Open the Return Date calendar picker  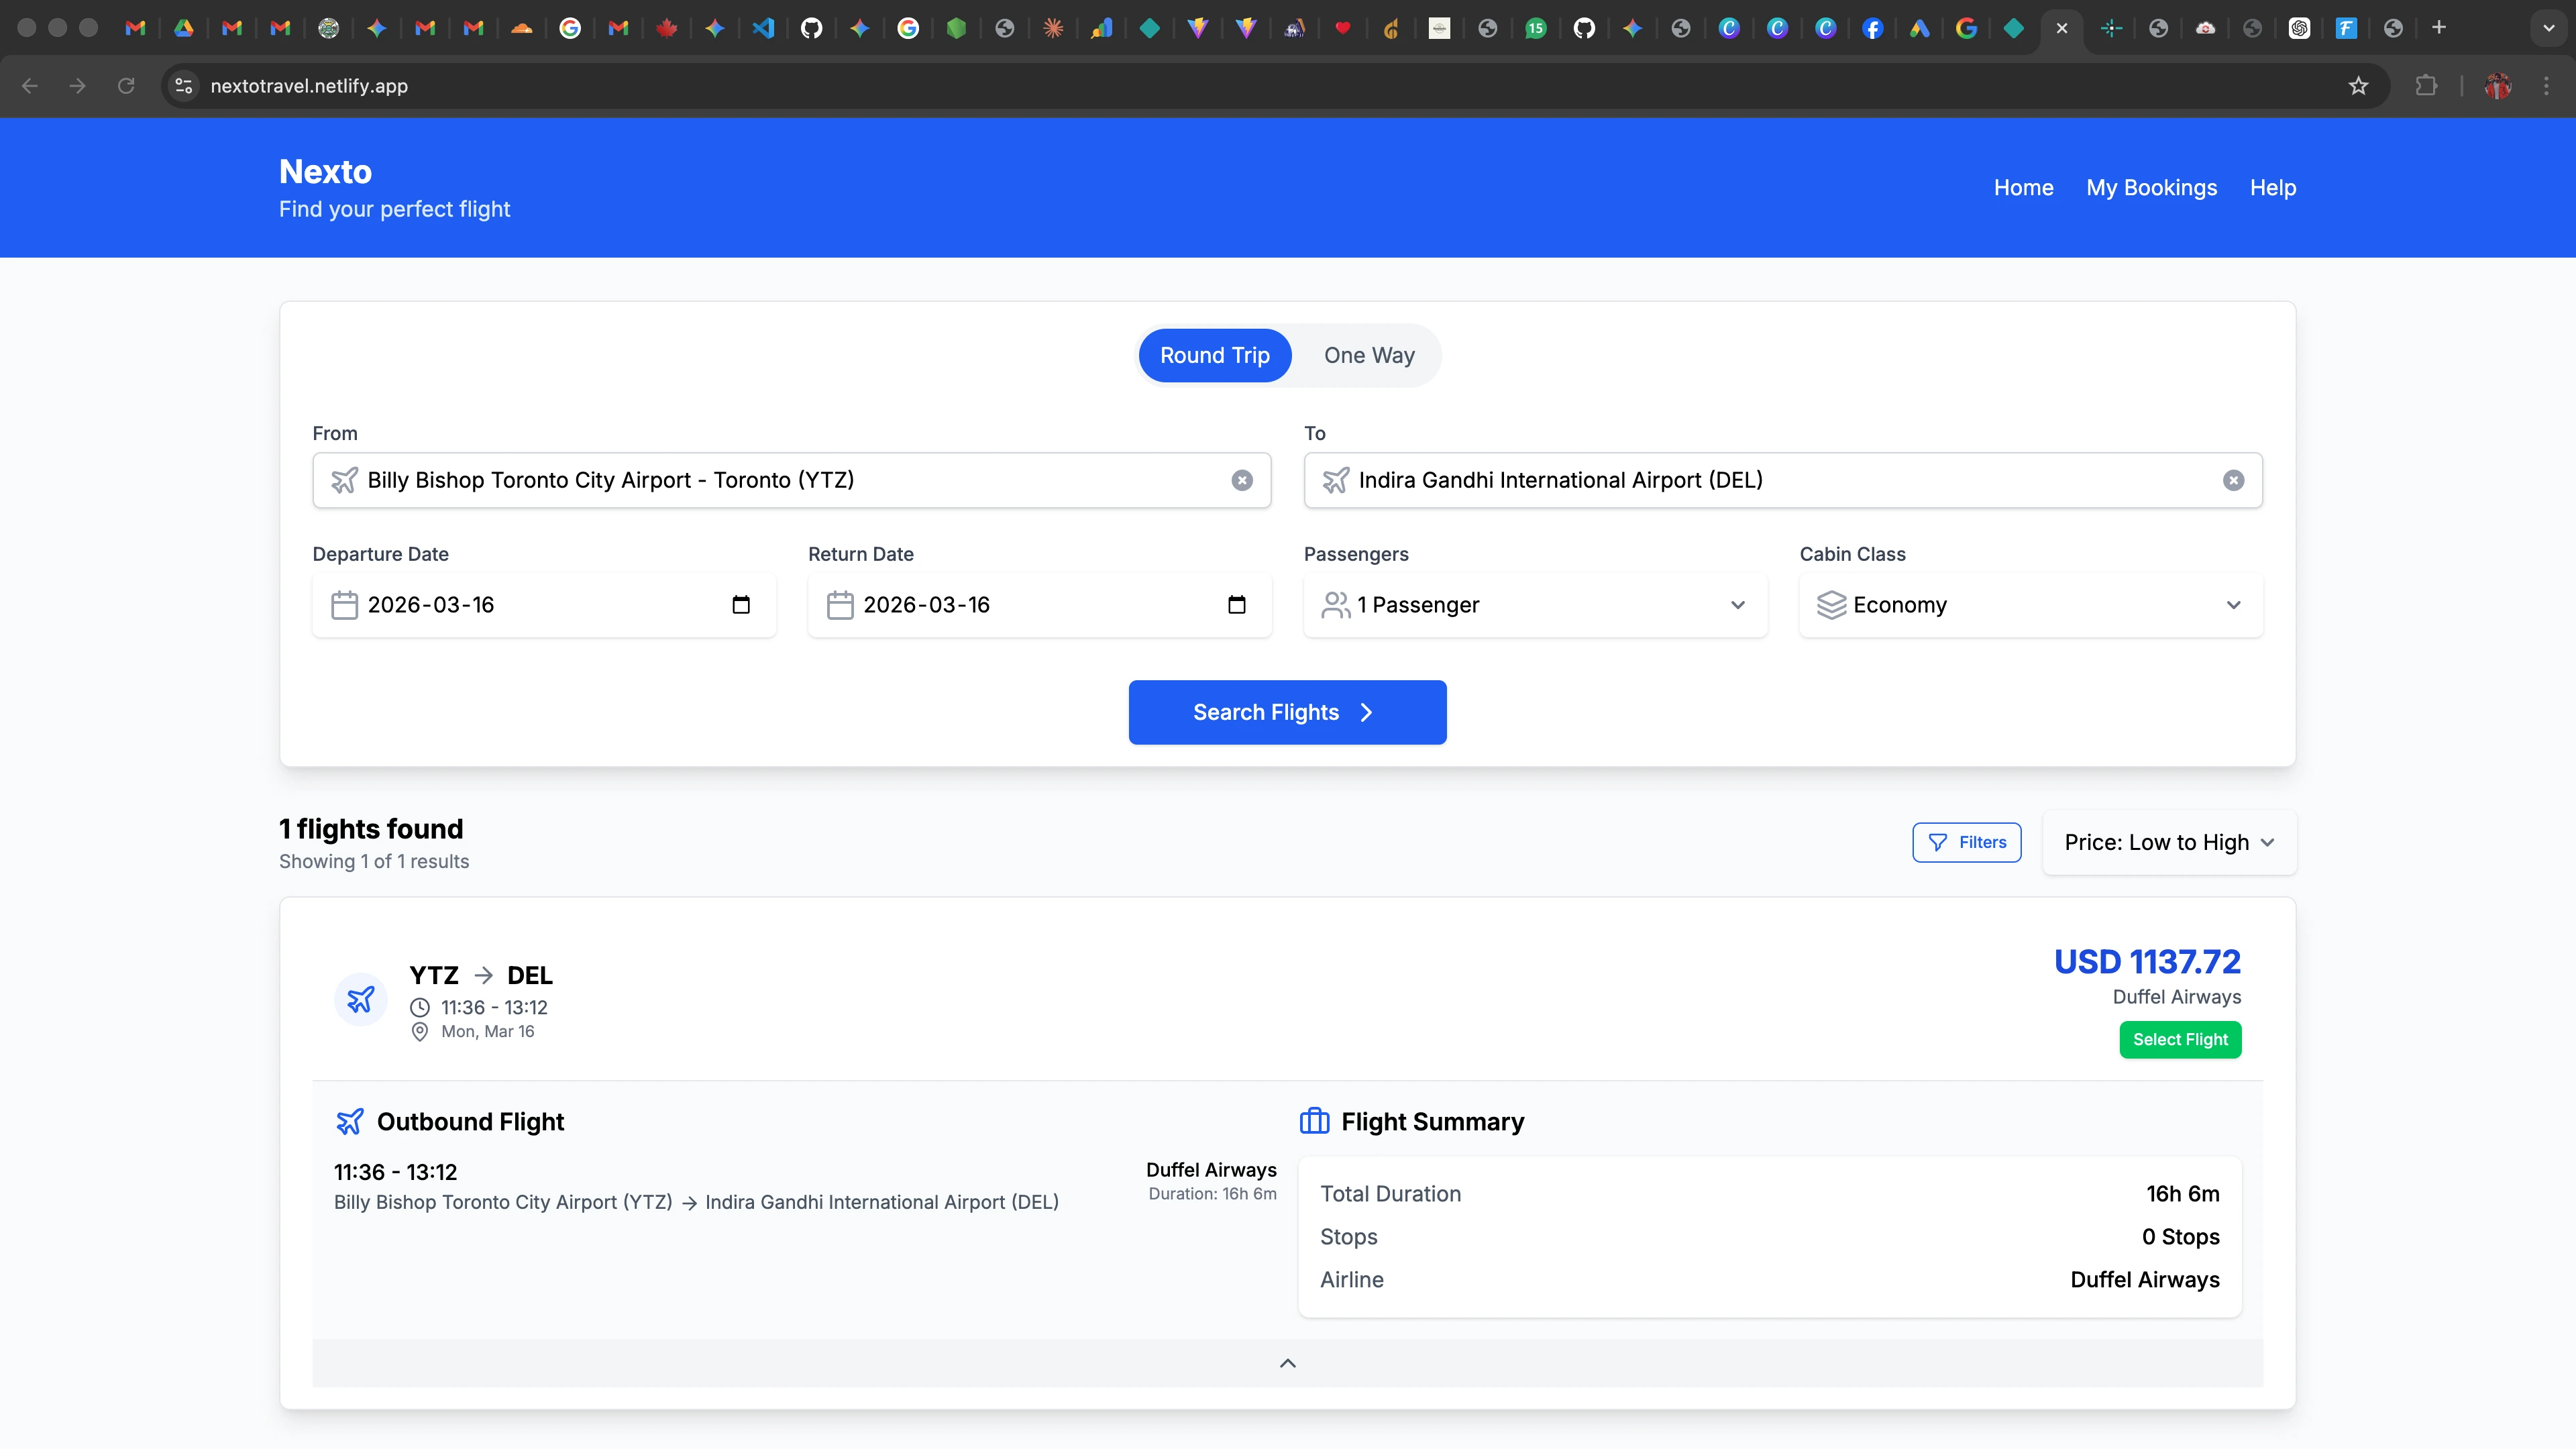[x=1237, y=605]
